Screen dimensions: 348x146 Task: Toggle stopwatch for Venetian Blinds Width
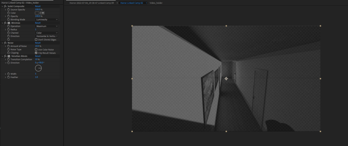coord(8,74)
